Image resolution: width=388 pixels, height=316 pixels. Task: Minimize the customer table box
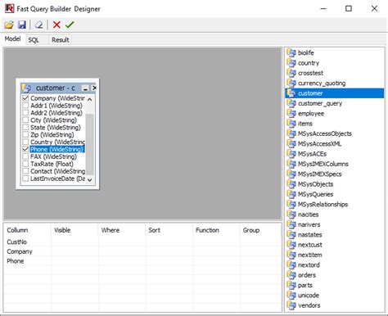point(85,88)
